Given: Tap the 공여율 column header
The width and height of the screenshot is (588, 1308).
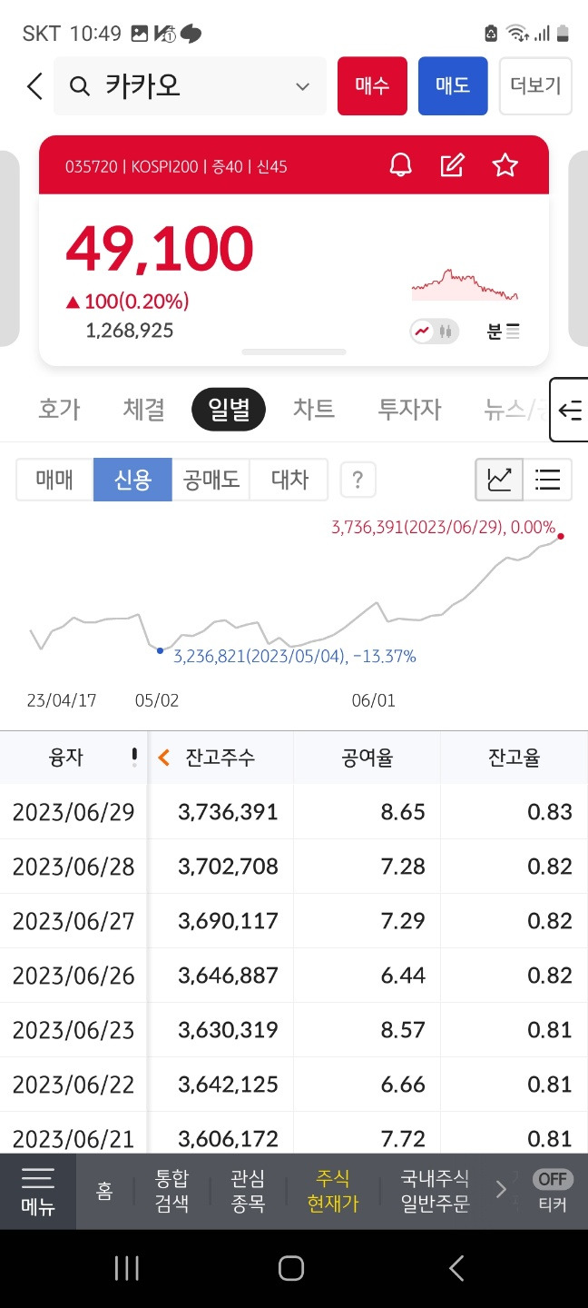Looking at the screenshot, I should (x=367, y=758).
